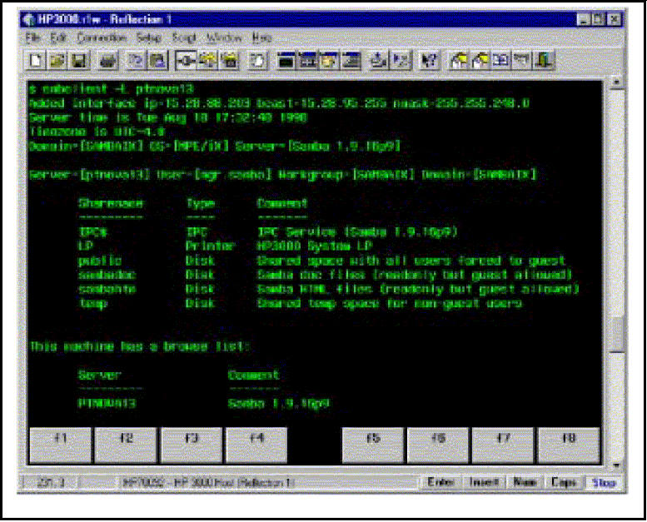This screenshot has height=522, width=647.
Task: Open the Script menu
Action: point(184,38)
